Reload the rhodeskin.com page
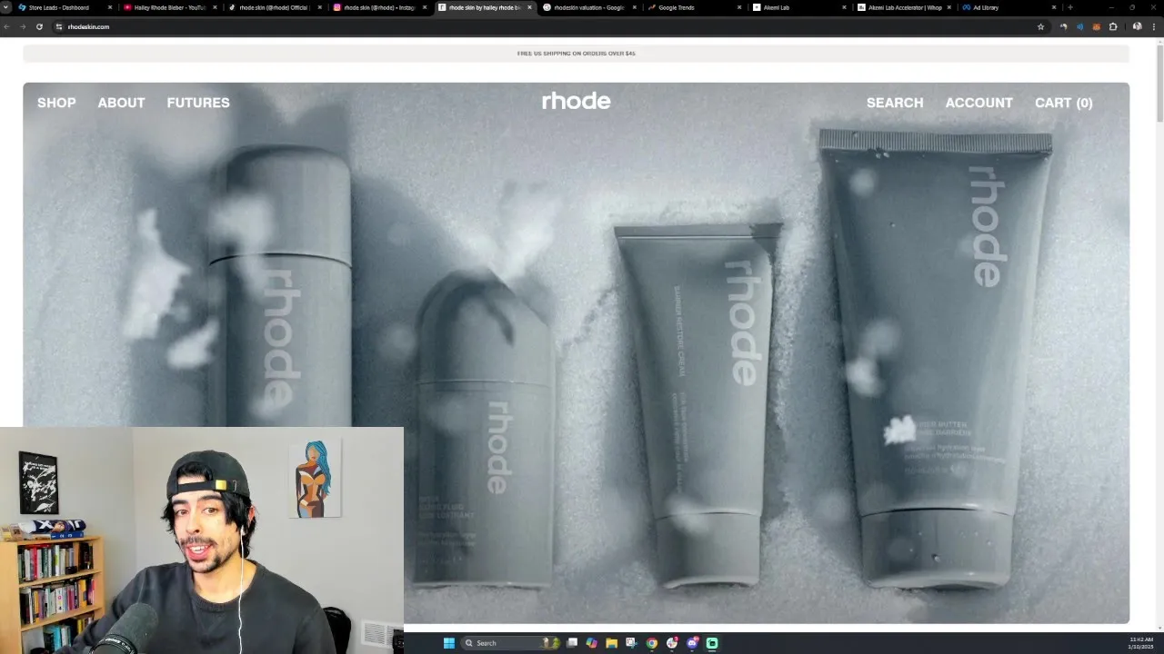Image resolution: width=1164 pixels, height=654 pixels. coord(39,26)
